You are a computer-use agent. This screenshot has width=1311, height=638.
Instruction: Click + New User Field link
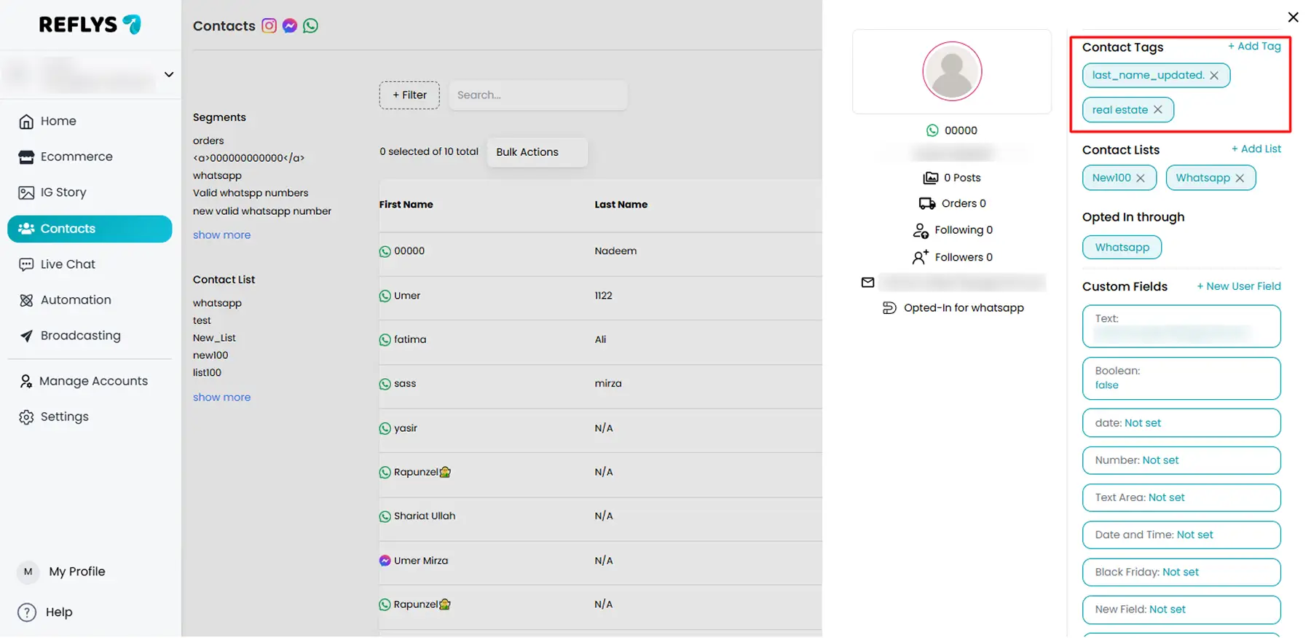(x=1238, y=286)
